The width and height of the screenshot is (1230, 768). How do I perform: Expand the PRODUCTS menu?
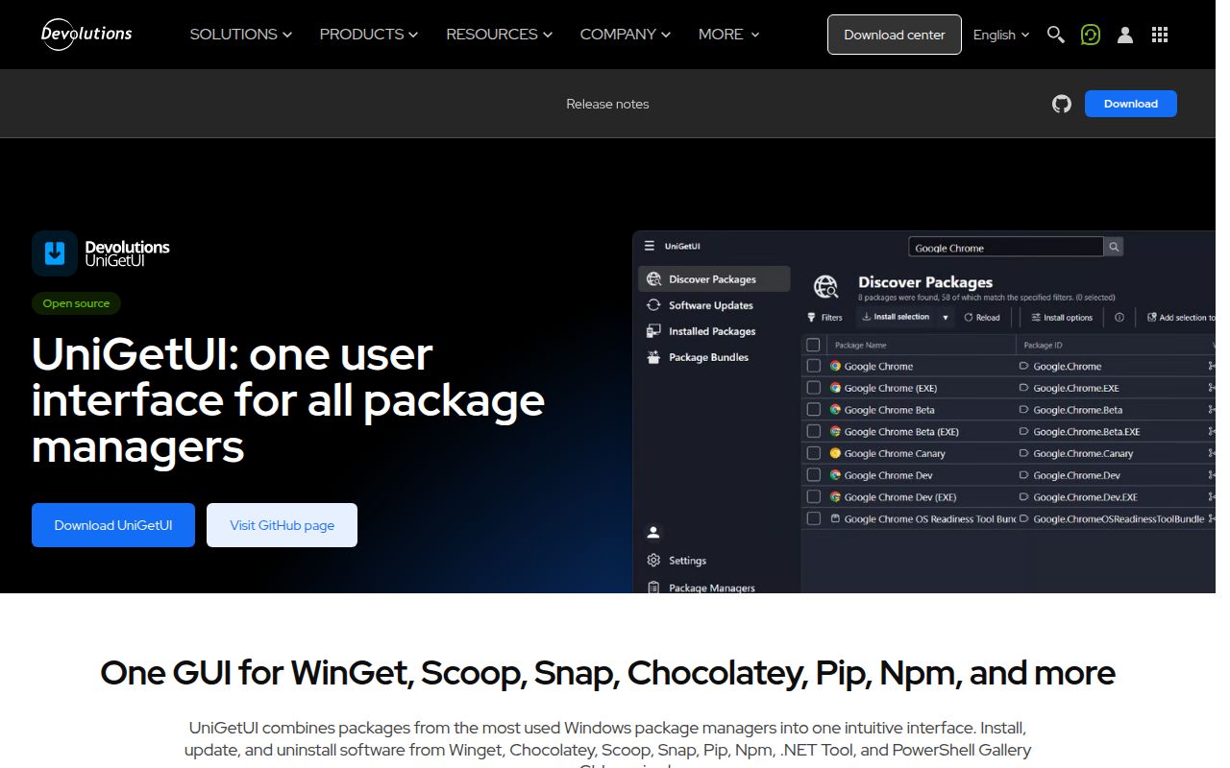(x=369, y=35)
